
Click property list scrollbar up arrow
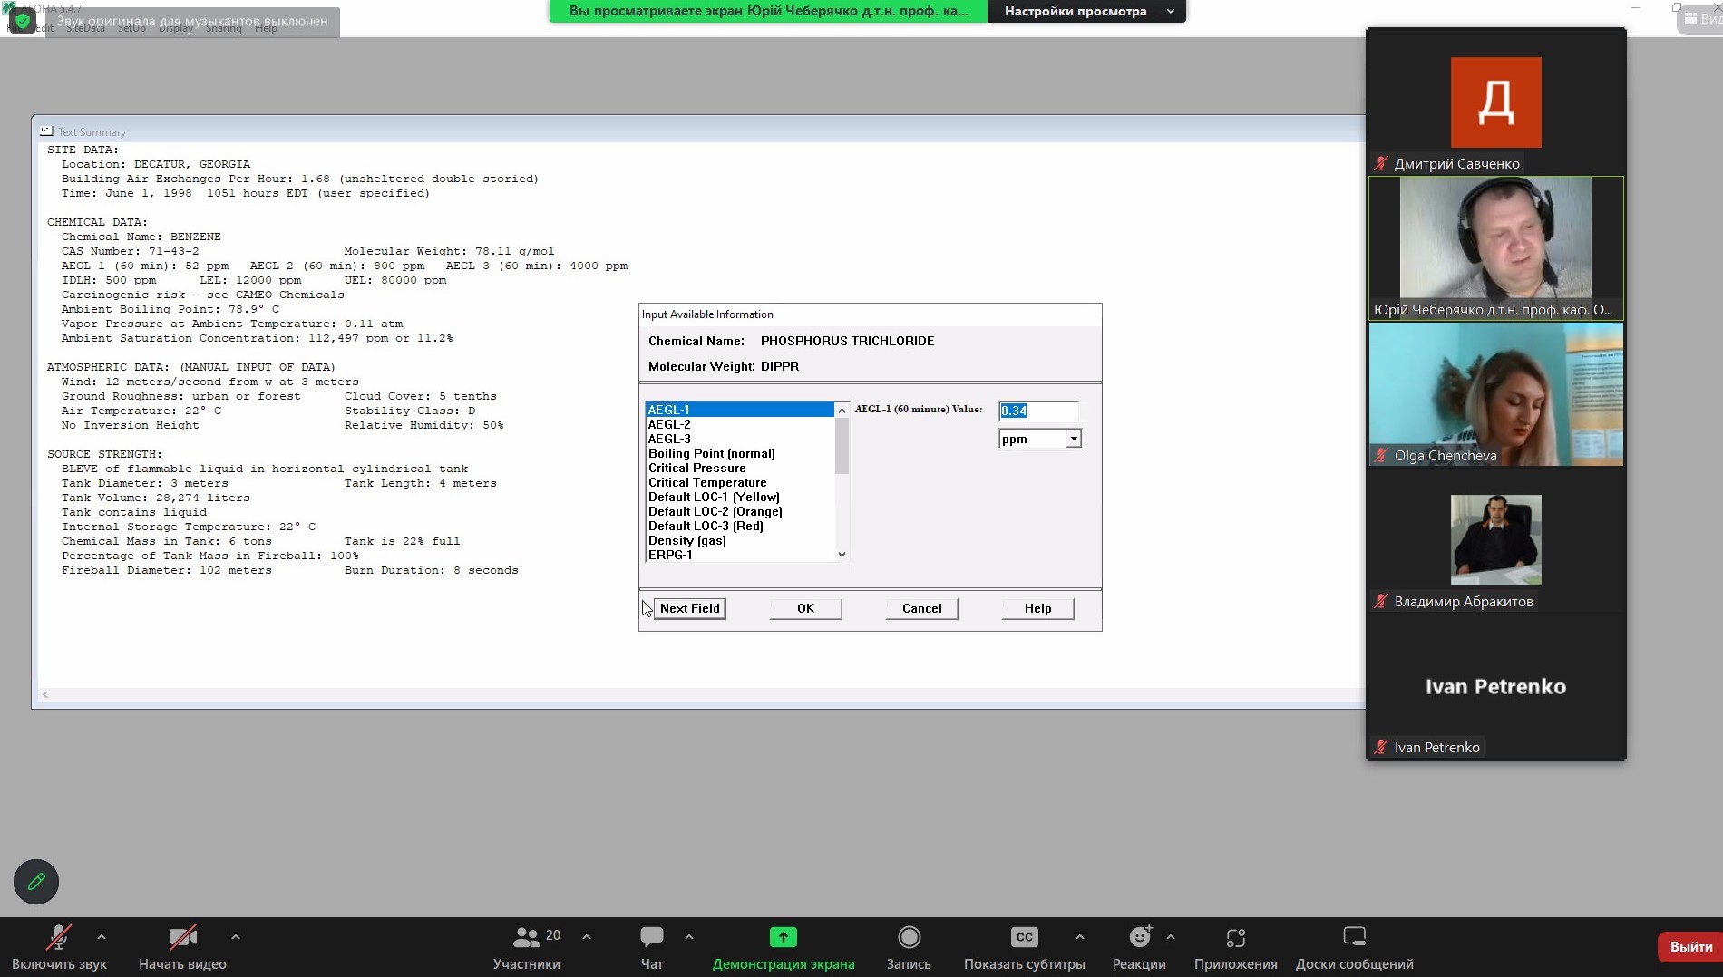point(842,410)
